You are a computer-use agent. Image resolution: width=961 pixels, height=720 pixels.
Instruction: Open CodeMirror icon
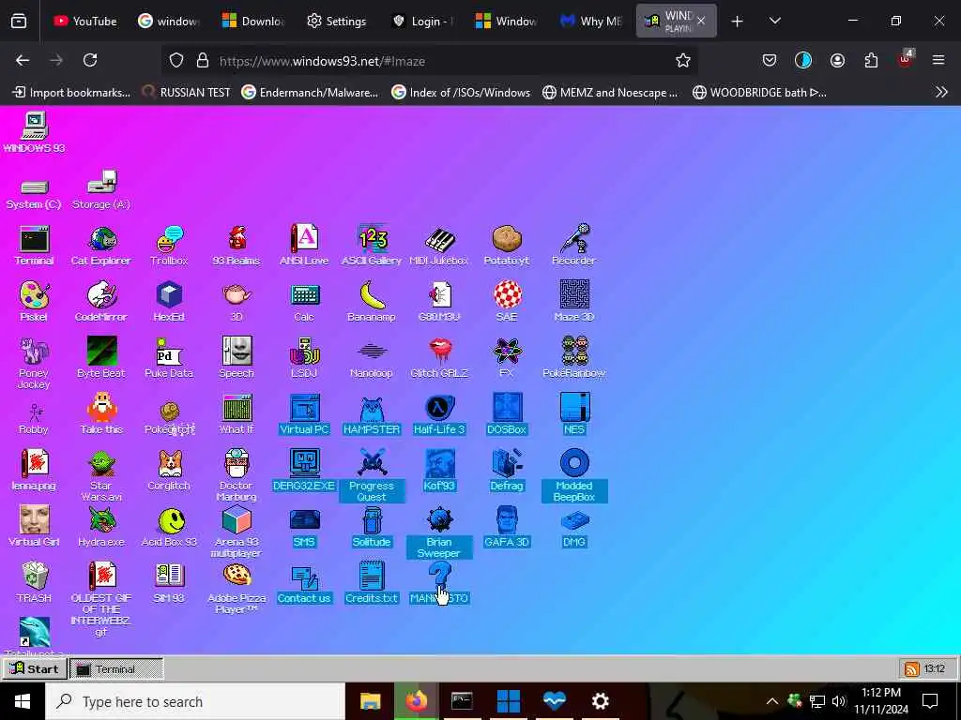pyautogui.click(x=101, y=302)
